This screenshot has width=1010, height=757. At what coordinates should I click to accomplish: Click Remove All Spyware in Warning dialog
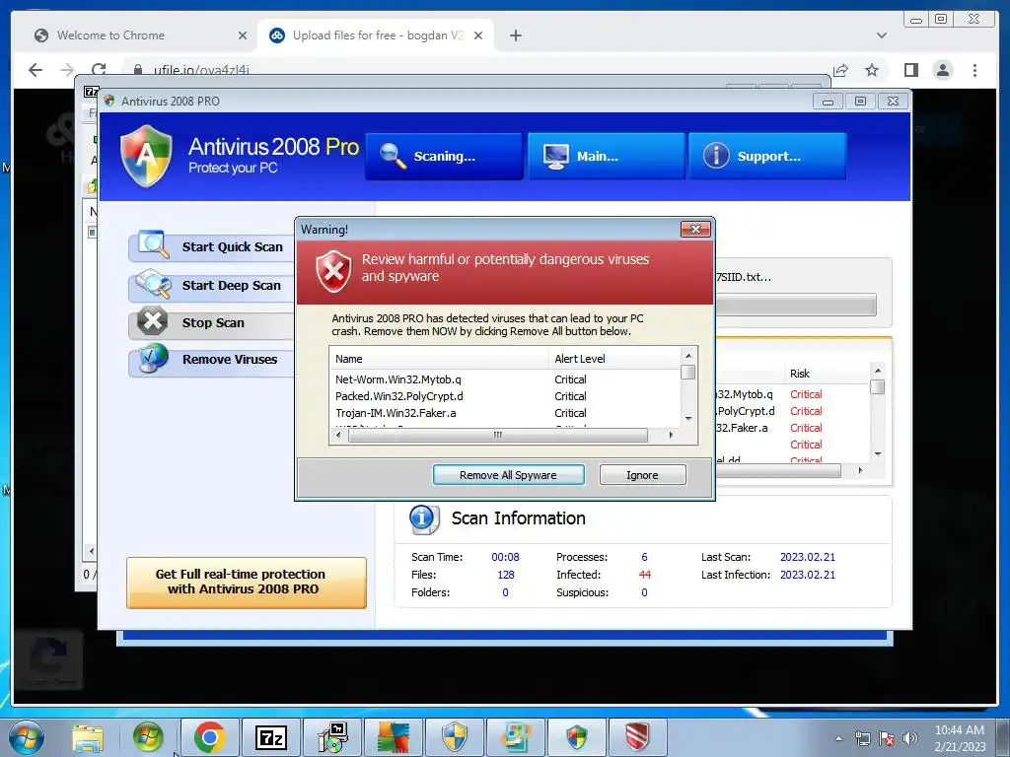tap(508, 475)
